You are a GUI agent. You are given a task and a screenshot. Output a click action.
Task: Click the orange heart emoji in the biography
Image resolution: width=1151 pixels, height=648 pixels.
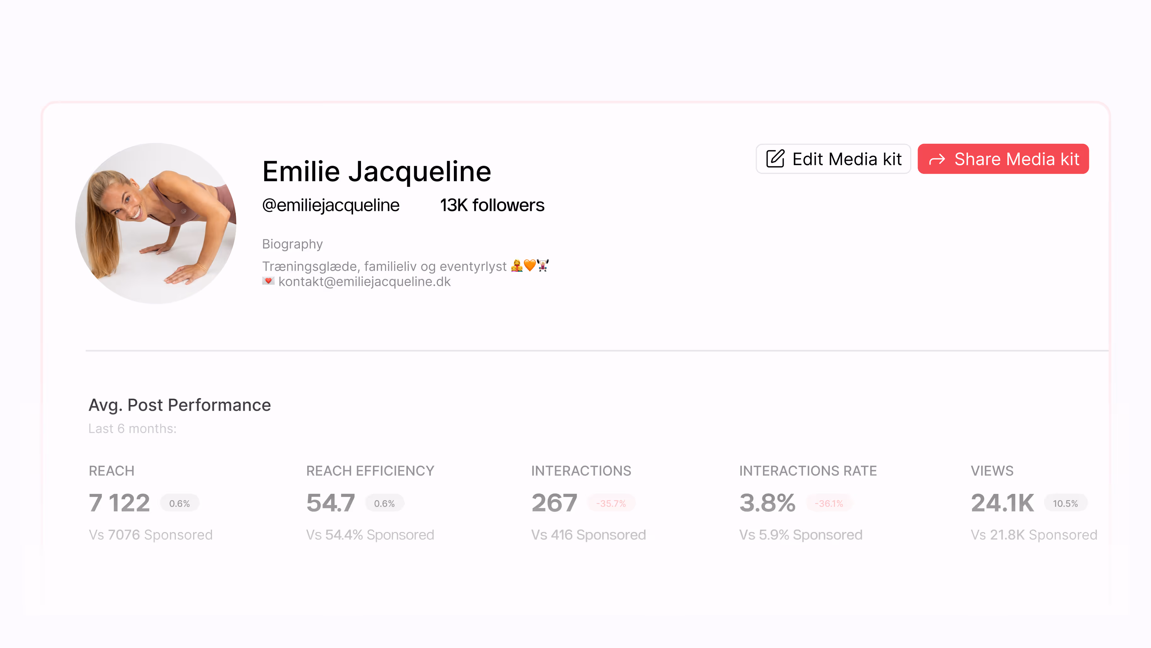pyautogui.click(x=530, y=265)
